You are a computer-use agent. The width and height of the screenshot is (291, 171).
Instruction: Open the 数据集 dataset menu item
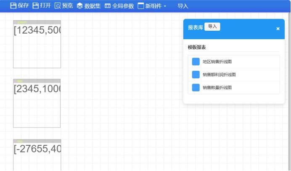[93, 6]
